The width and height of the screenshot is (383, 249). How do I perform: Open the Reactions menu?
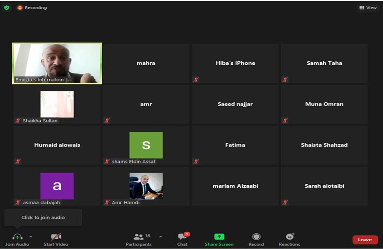tap(290, 236)
